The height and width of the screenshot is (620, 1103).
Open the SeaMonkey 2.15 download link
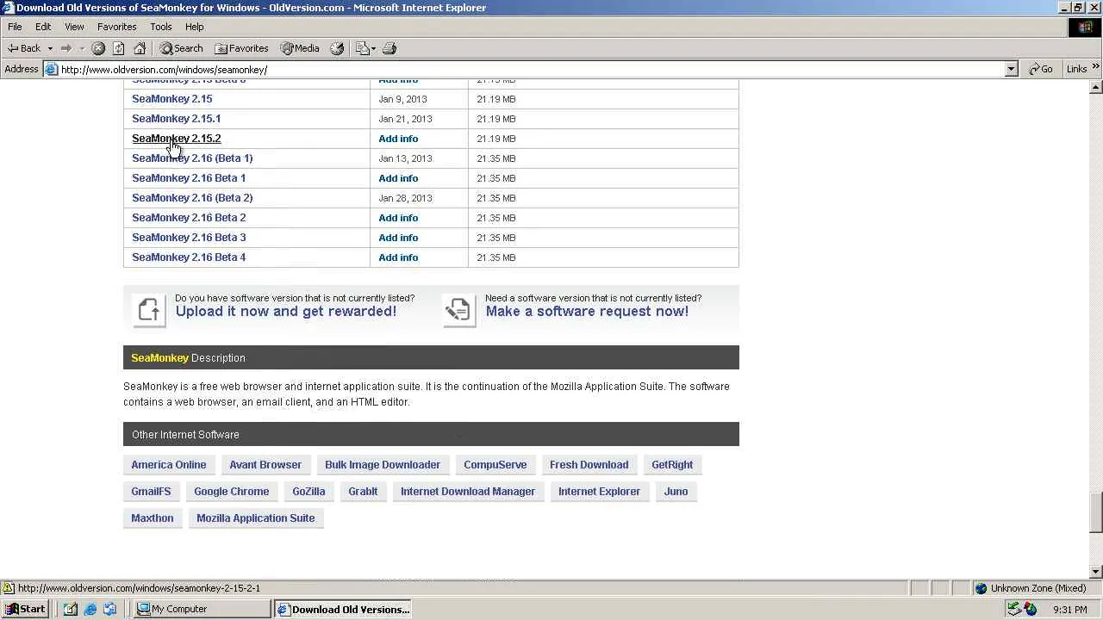171,99
